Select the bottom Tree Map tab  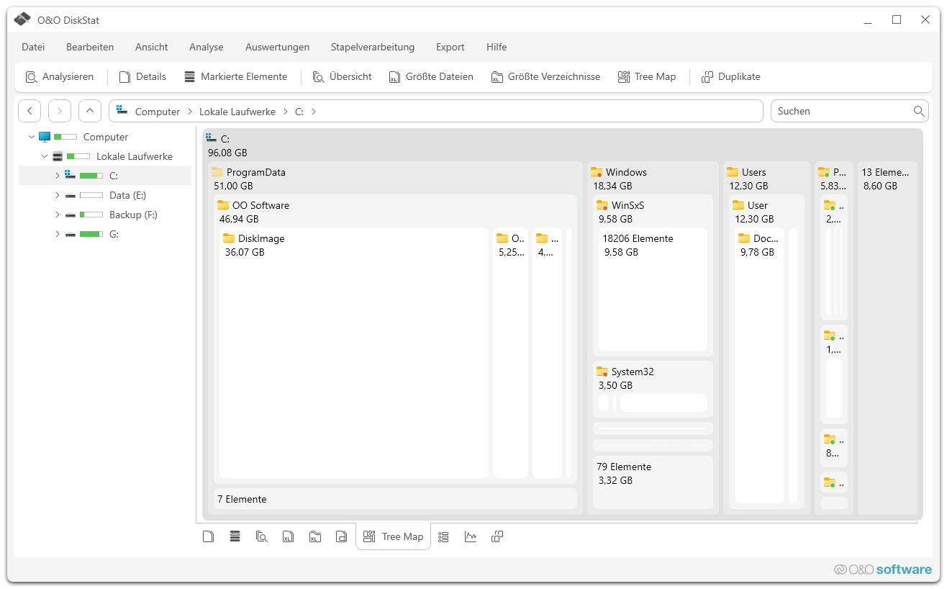point(393,536)
